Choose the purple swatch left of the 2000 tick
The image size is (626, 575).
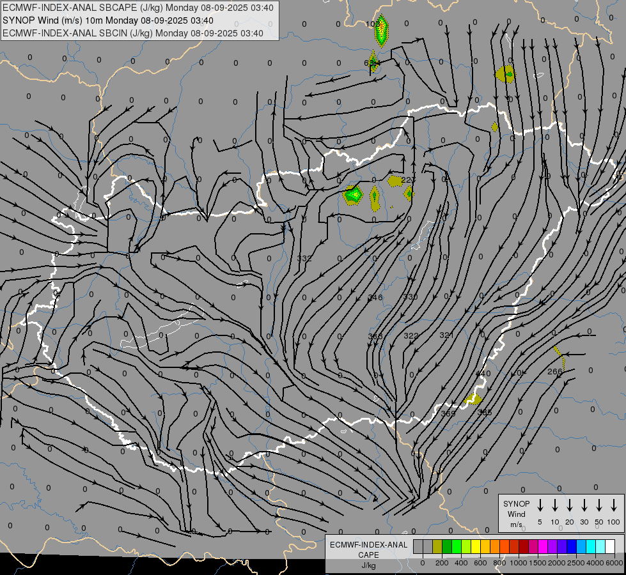point(552,546)
